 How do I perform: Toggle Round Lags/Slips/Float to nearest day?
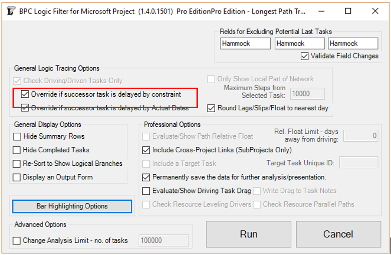click(x=211, y=108)
